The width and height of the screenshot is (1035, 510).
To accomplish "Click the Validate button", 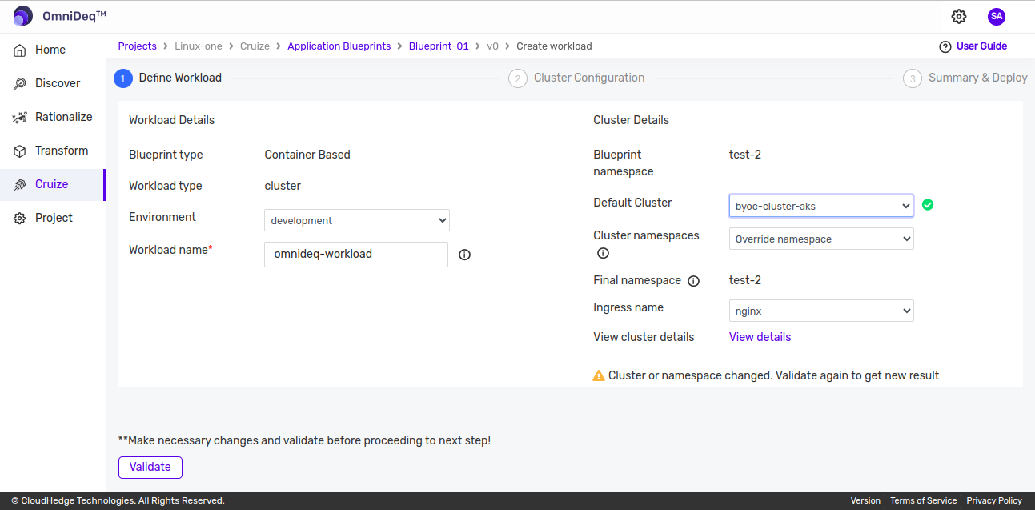I will coord(150,467).
